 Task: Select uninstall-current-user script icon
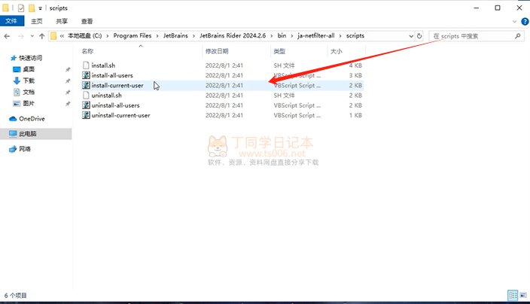[86, 115]
